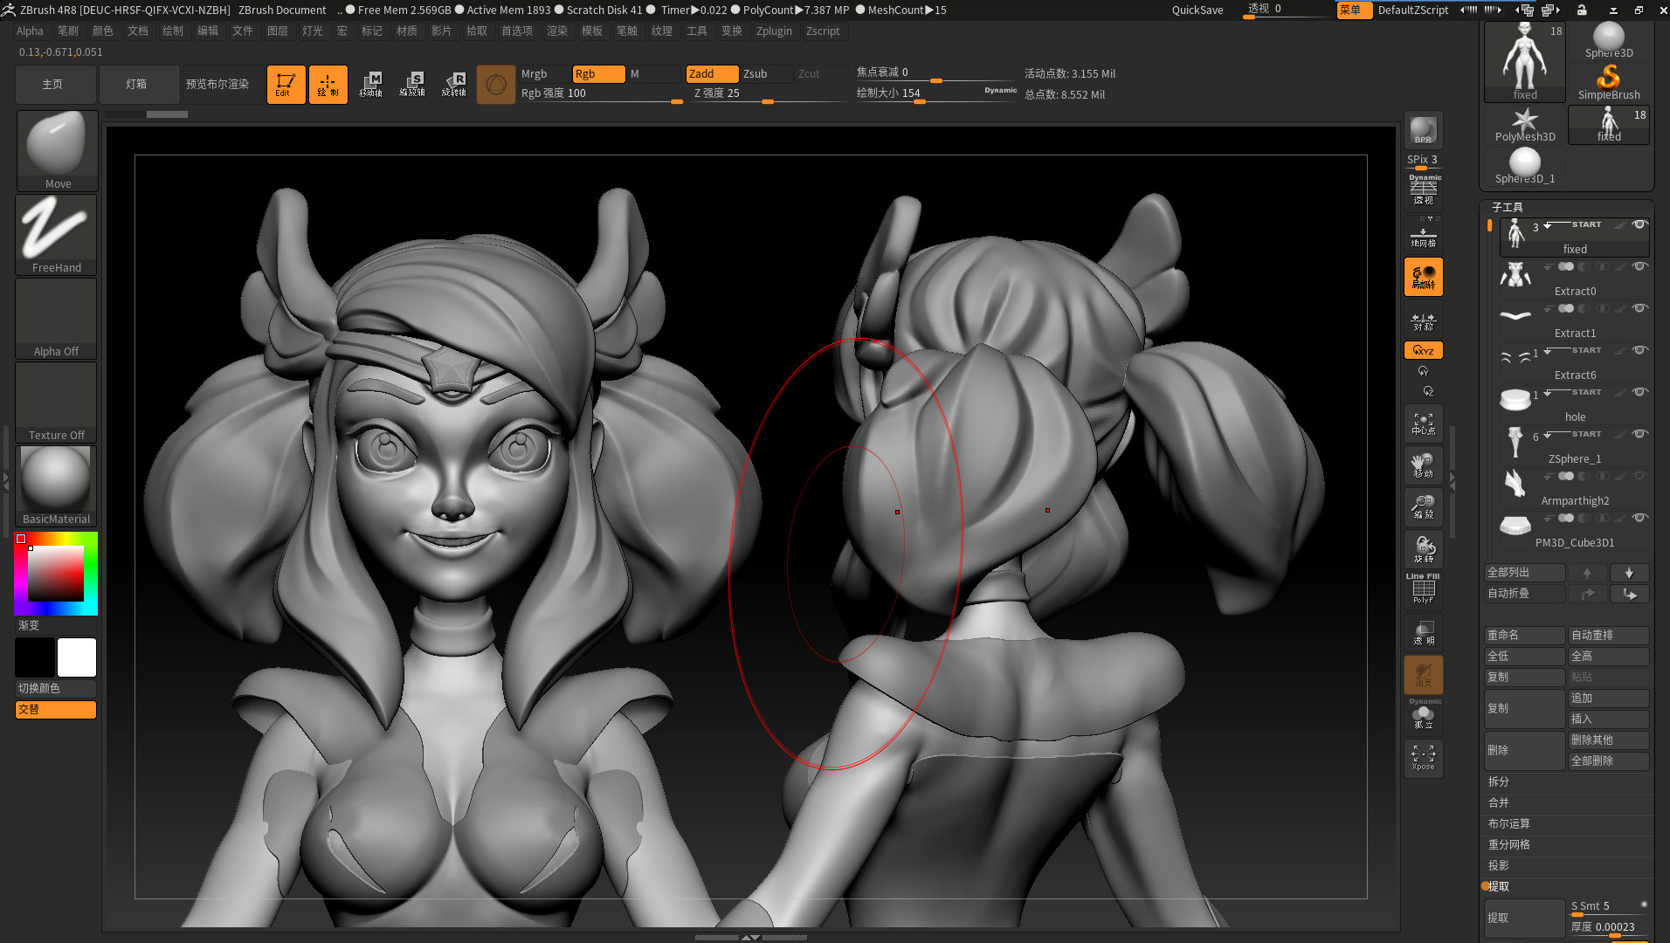
Task: Toggle the PolyF line fill icon
Action: coord(1424,590)
